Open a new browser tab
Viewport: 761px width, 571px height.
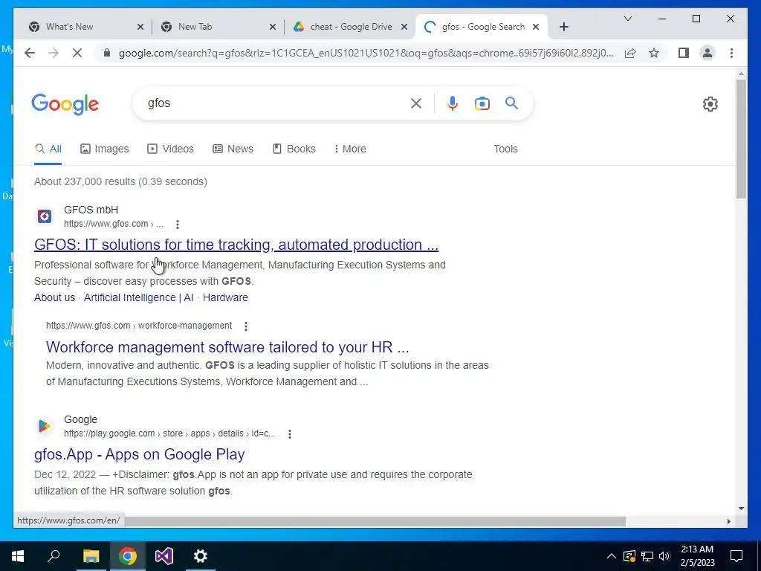pyautogui.click(x=563, y=27)
